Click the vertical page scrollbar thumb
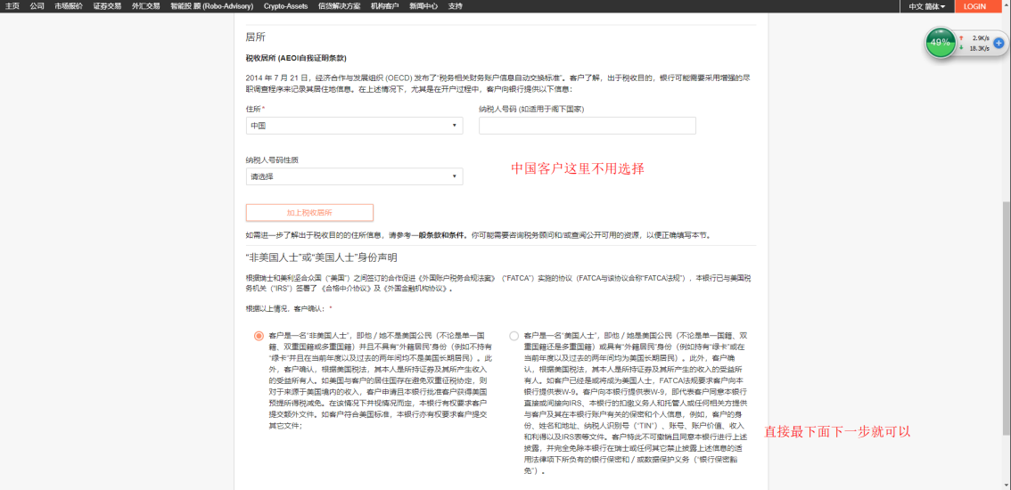The height and width of the screenshot is (490, 1011). [x=1007, y=339]
